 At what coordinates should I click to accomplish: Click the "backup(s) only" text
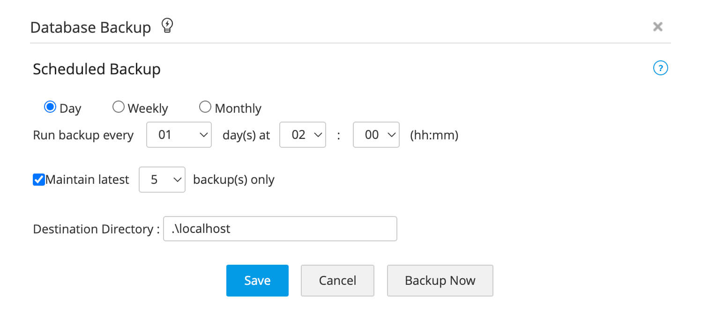233,180
